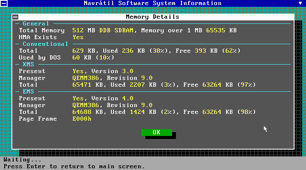Viewport: 306px width, 170px height.
Task: Click the green OK button
Action: [157, 132]
